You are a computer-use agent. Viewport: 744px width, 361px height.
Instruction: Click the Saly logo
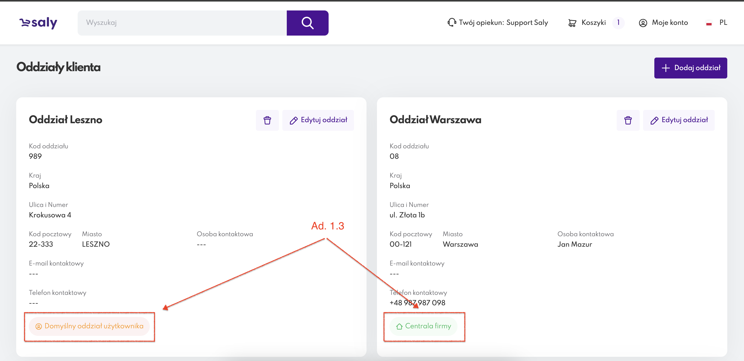coord(38,22)
